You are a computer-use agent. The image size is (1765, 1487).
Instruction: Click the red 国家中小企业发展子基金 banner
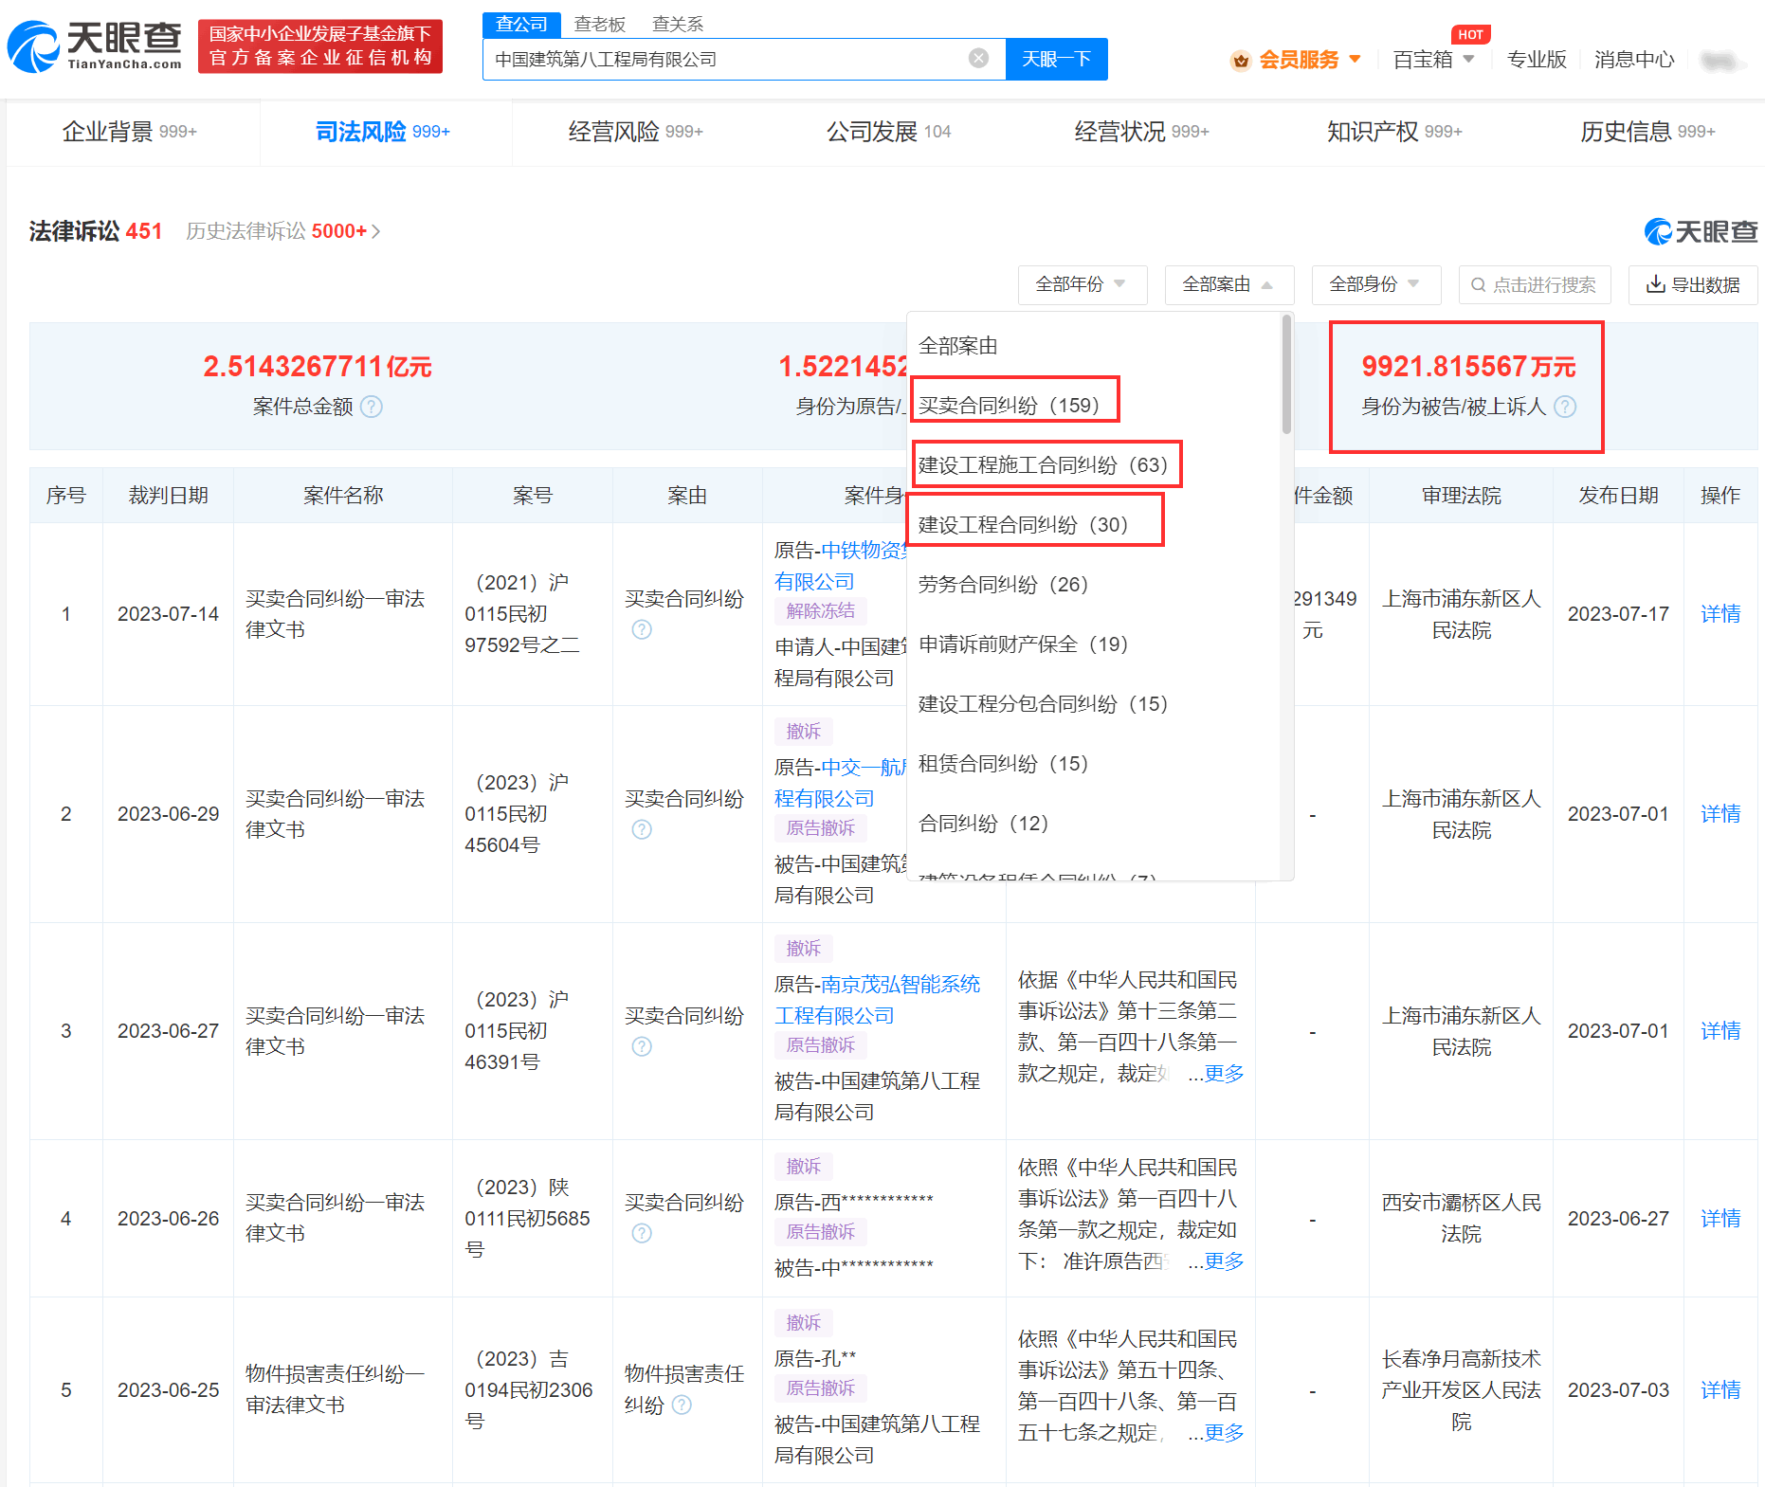[320, 46]
